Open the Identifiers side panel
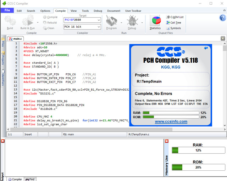Screen dimensions: 227x181 point(3,78)
